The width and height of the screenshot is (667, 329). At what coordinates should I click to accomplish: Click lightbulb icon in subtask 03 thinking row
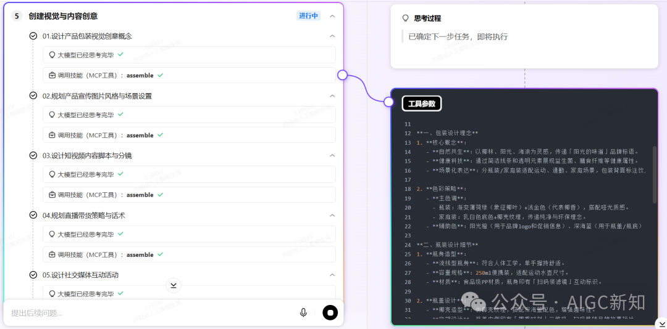point(52,174)
